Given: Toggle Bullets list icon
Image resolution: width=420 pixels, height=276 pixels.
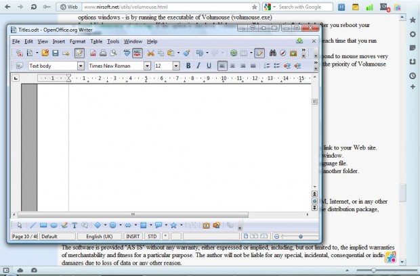Looking at the screenshot, I should 276,66.
